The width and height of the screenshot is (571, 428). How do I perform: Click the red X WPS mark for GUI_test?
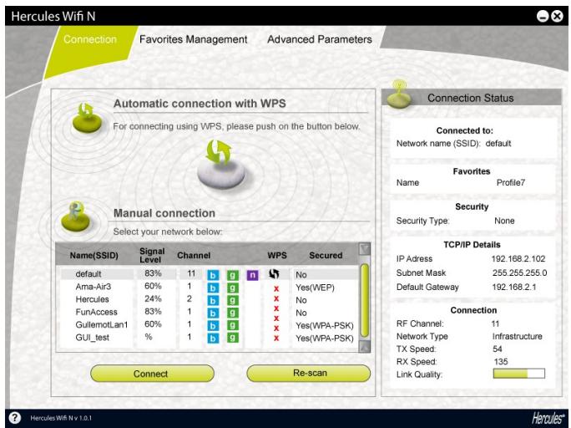(276, 339)
